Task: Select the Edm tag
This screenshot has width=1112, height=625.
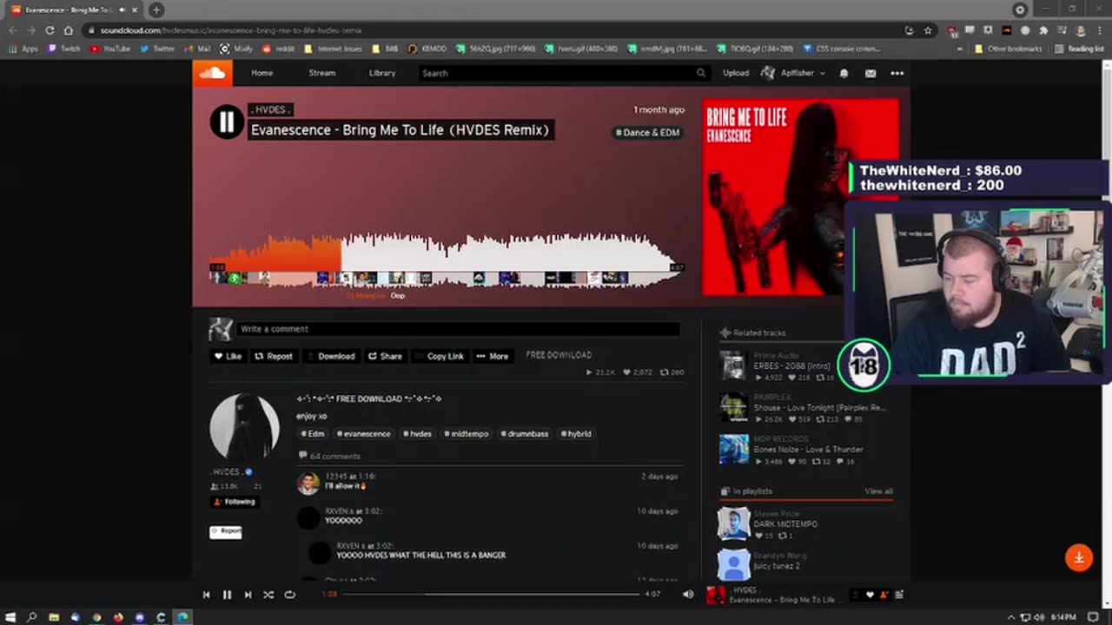Action: 313,433
